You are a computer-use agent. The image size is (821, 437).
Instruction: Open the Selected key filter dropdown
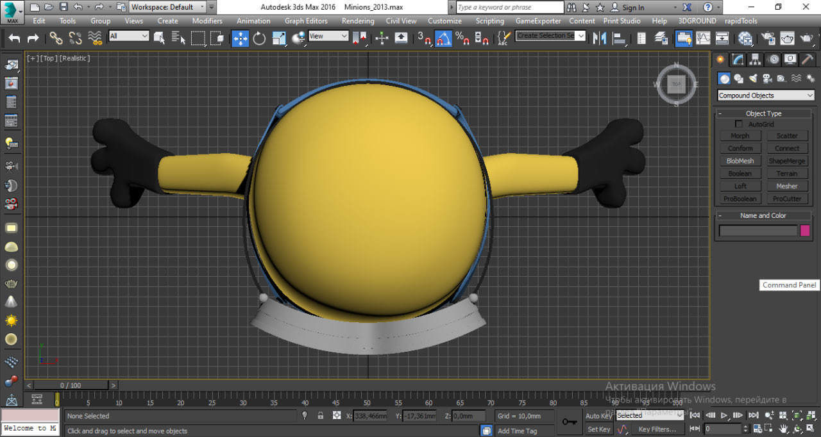[650, 415]
